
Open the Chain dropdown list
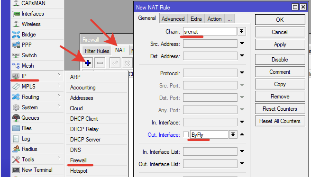[242, 31]
